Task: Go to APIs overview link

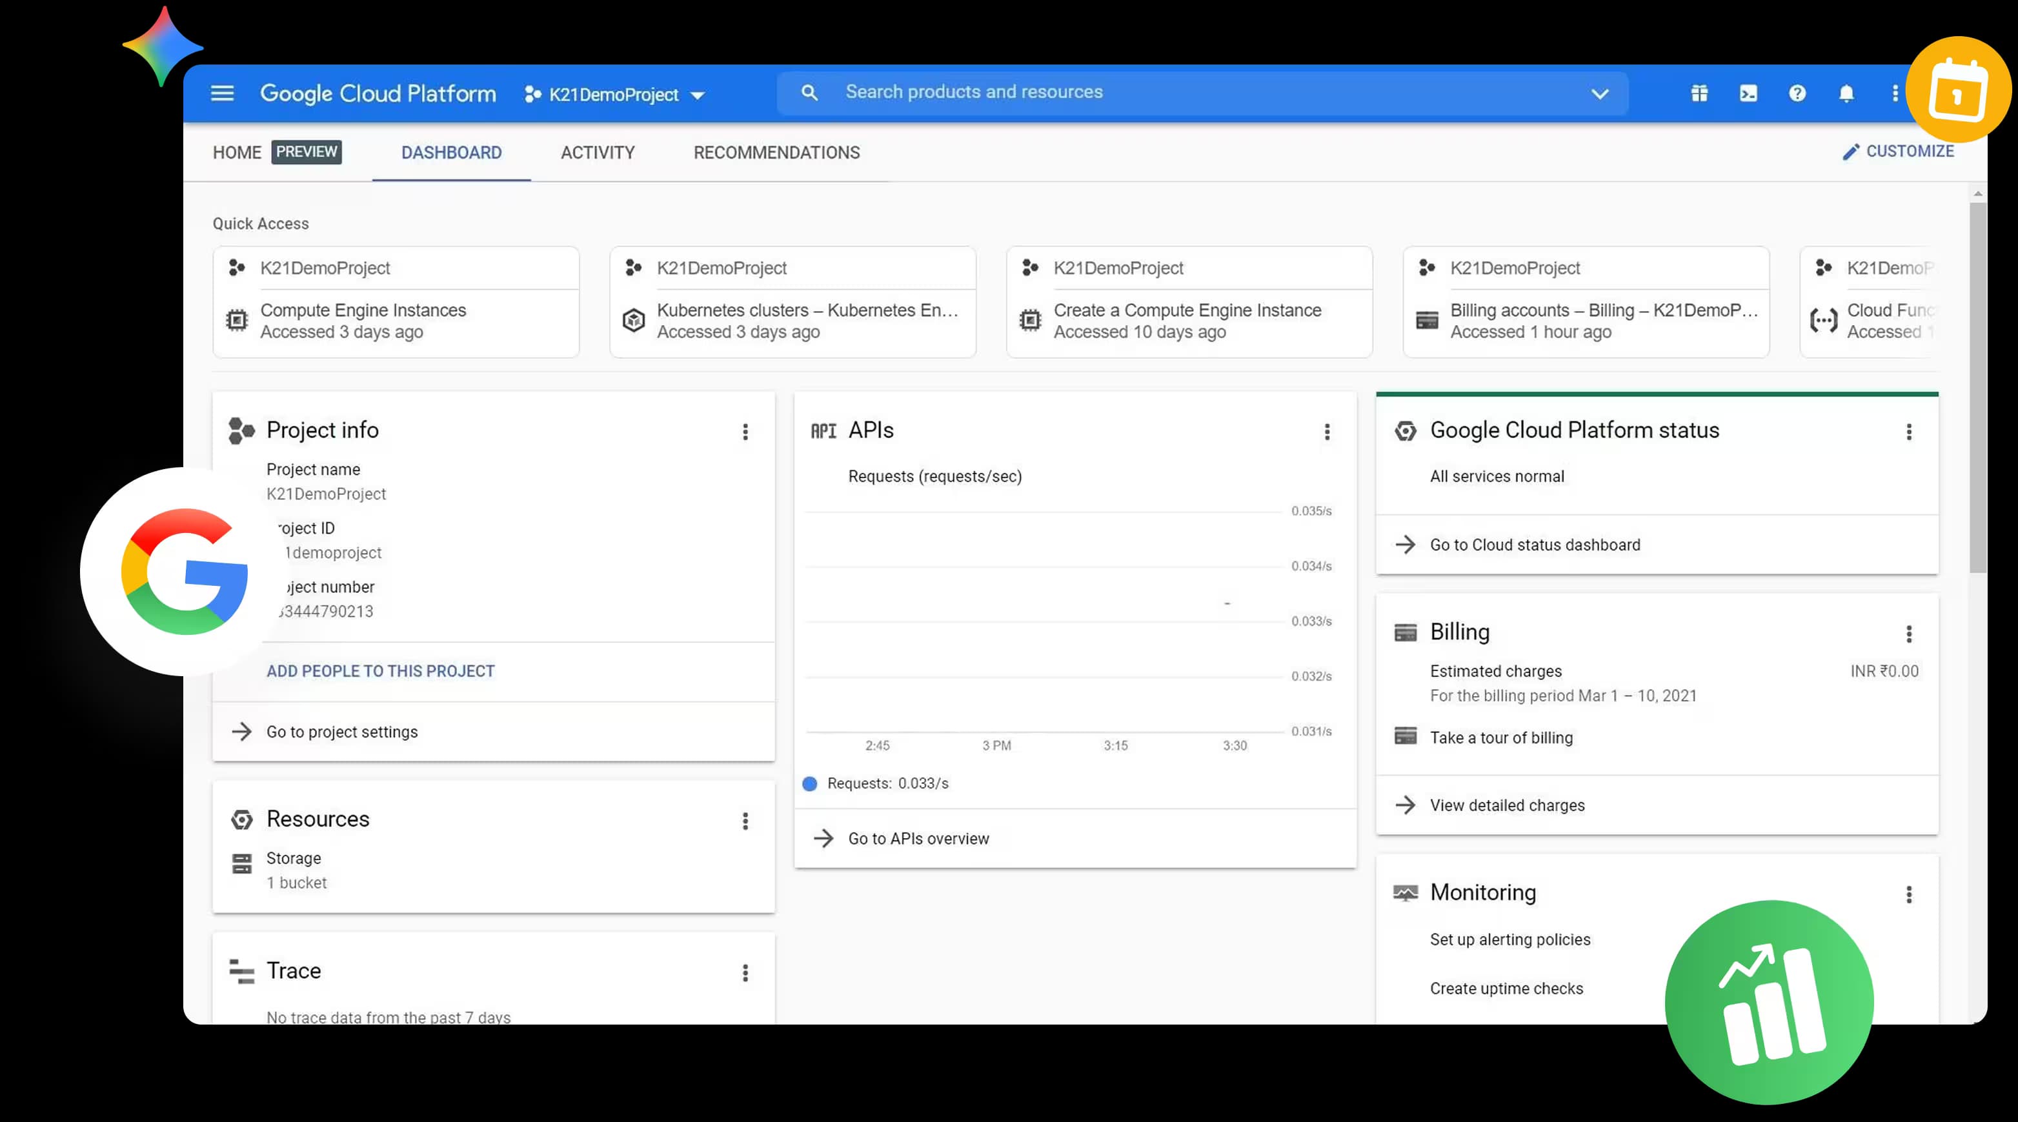Action: [918, 839]
